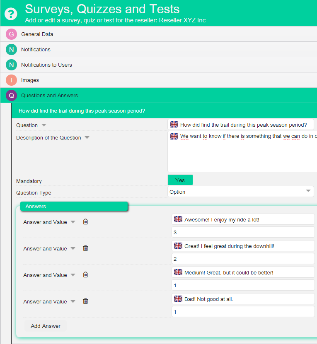Viewport: 317px width, 344px height.
Task: Delete the 'Bad! Not good at all' answer
Action: pyautogui.click(x=85, y=301)
